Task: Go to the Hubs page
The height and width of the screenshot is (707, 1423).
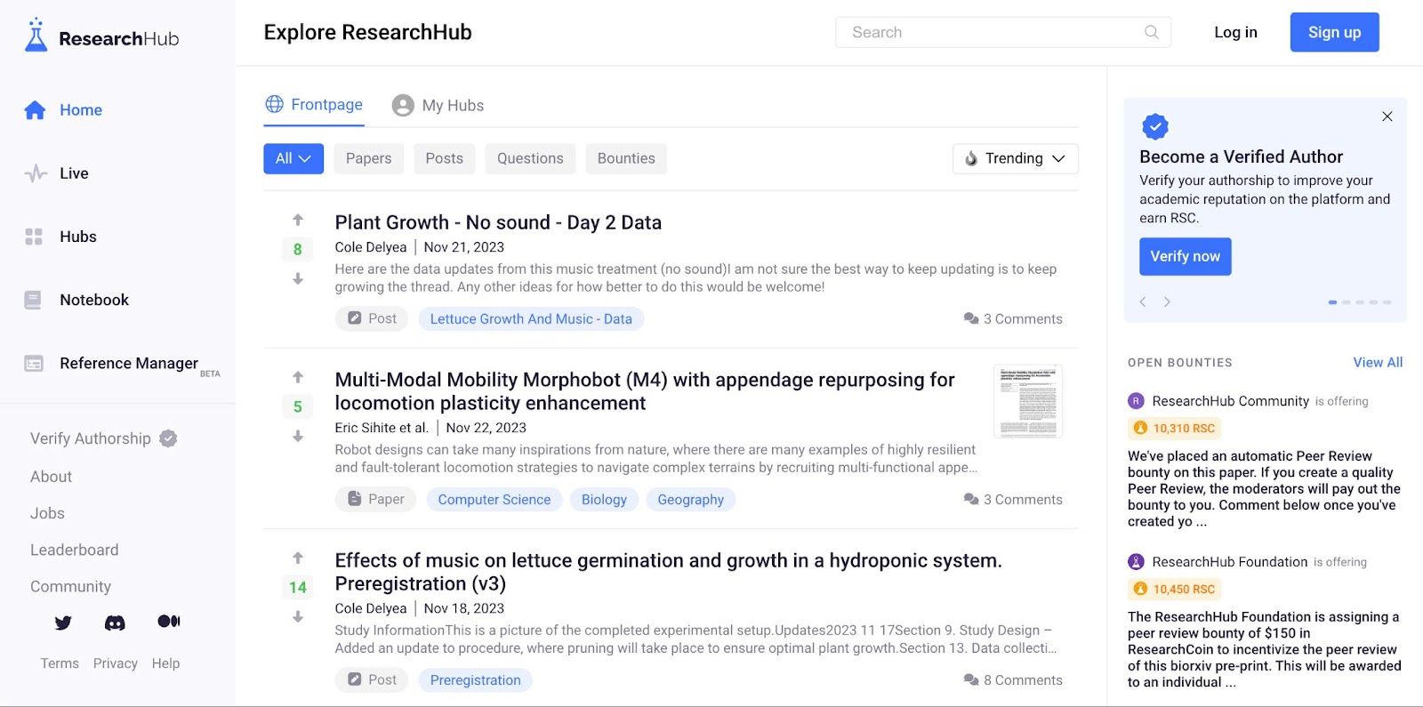Action: click(x=60, y=237)
